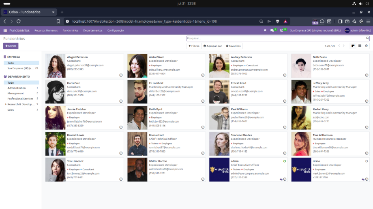Open chat icon on admin card

point(281,179)
